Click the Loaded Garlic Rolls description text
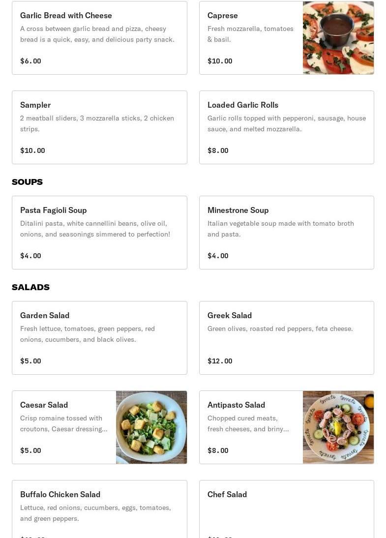 (x=286, y=123)
